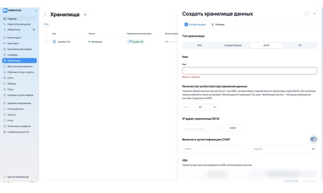This screenshot has height=193, width=323.
Task: Expand the create storage panel to fullscreen
Action: [x=307, y=14]
